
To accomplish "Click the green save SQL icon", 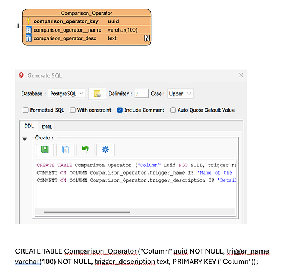I will (45, 150).
